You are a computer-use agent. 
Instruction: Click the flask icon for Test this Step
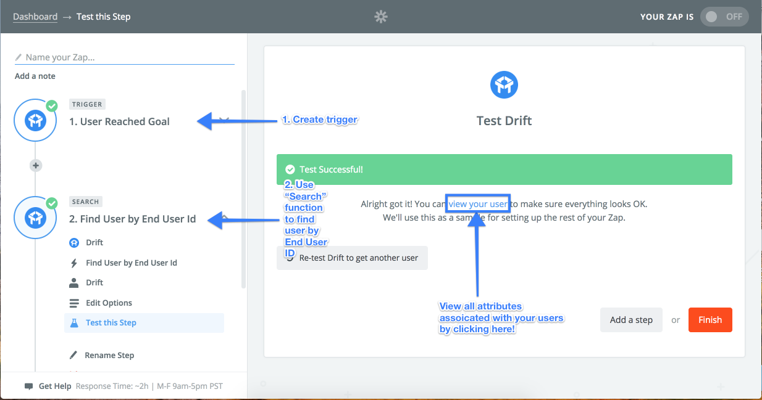74,322
